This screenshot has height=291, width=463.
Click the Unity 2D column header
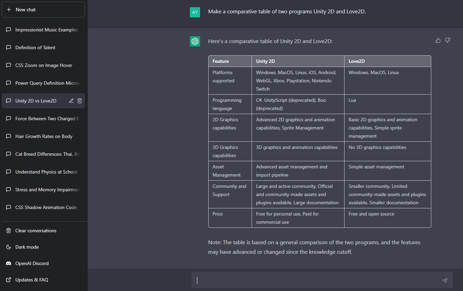coord(298,61)
